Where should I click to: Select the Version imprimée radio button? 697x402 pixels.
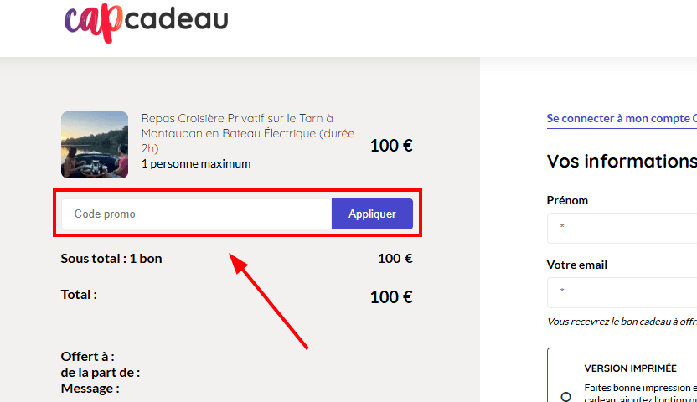[x=566, y=396]
